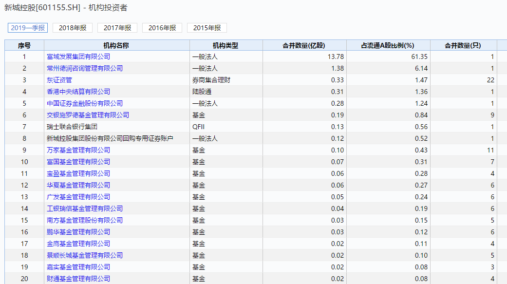Select the 瑞士联合银行集团 name cell
Screen dimensions: 507x284
(x=117, y=127)
